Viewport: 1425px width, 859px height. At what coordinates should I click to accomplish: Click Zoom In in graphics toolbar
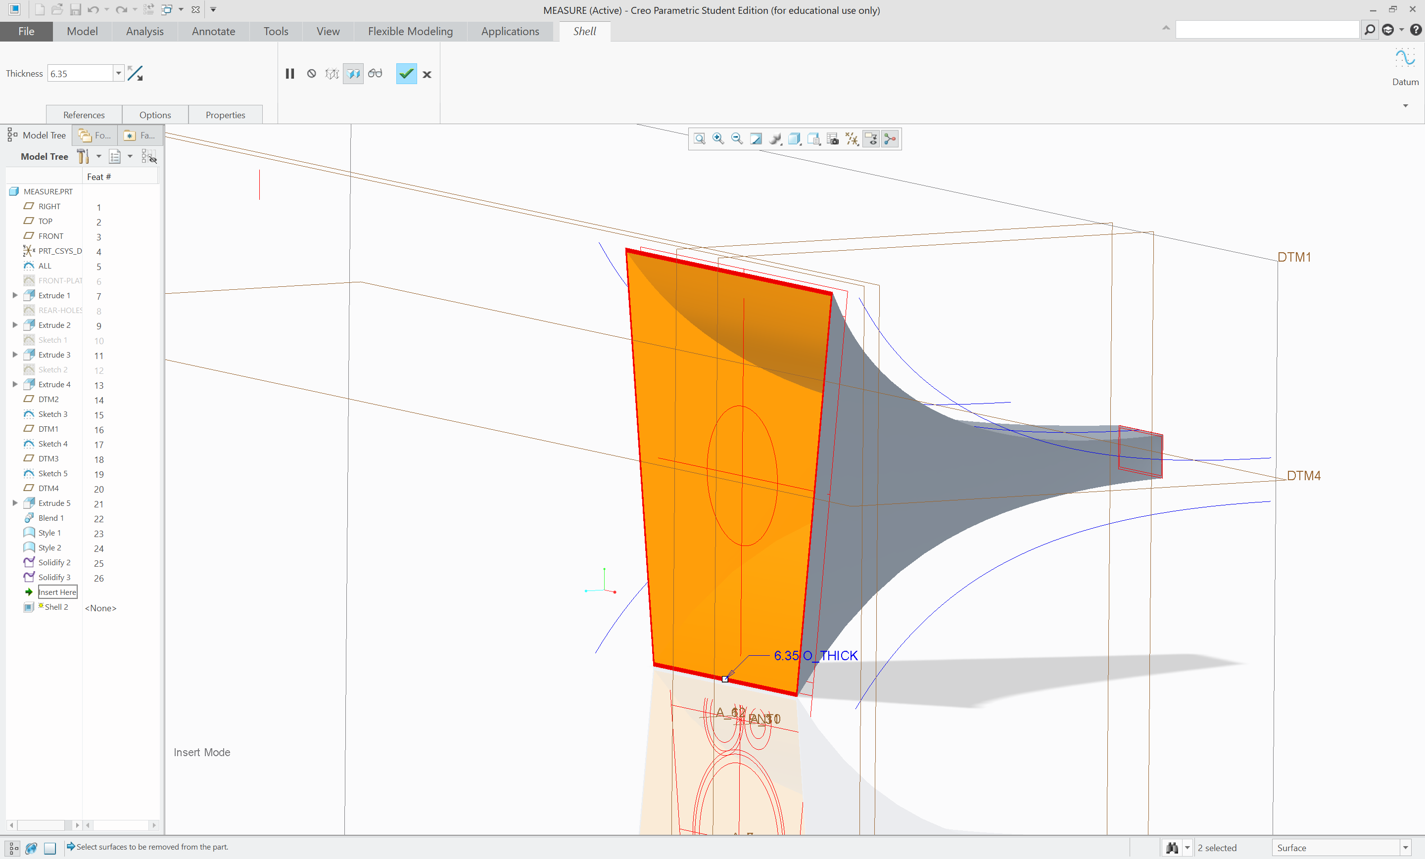(718, 139)
